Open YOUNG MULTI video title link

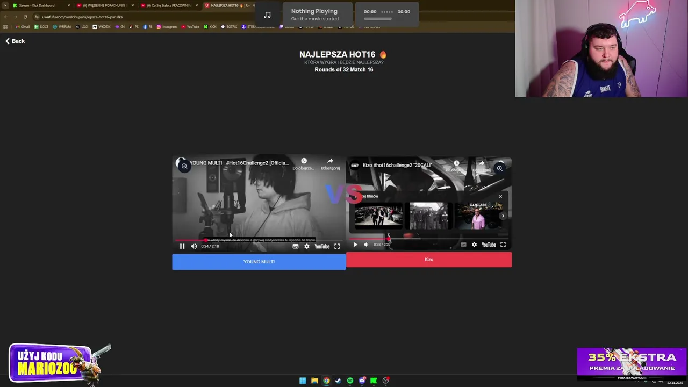[239, 163]
